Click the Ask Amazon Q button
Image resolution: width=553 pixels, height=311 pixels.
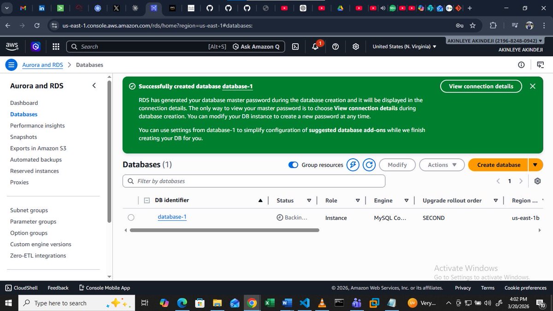pyautogui.click(x=256, y=46)
